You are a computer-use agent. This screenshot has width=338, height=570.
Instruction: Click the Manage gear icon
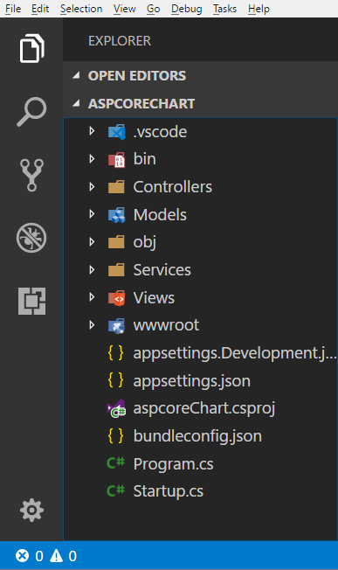click(x=32, y=510)
